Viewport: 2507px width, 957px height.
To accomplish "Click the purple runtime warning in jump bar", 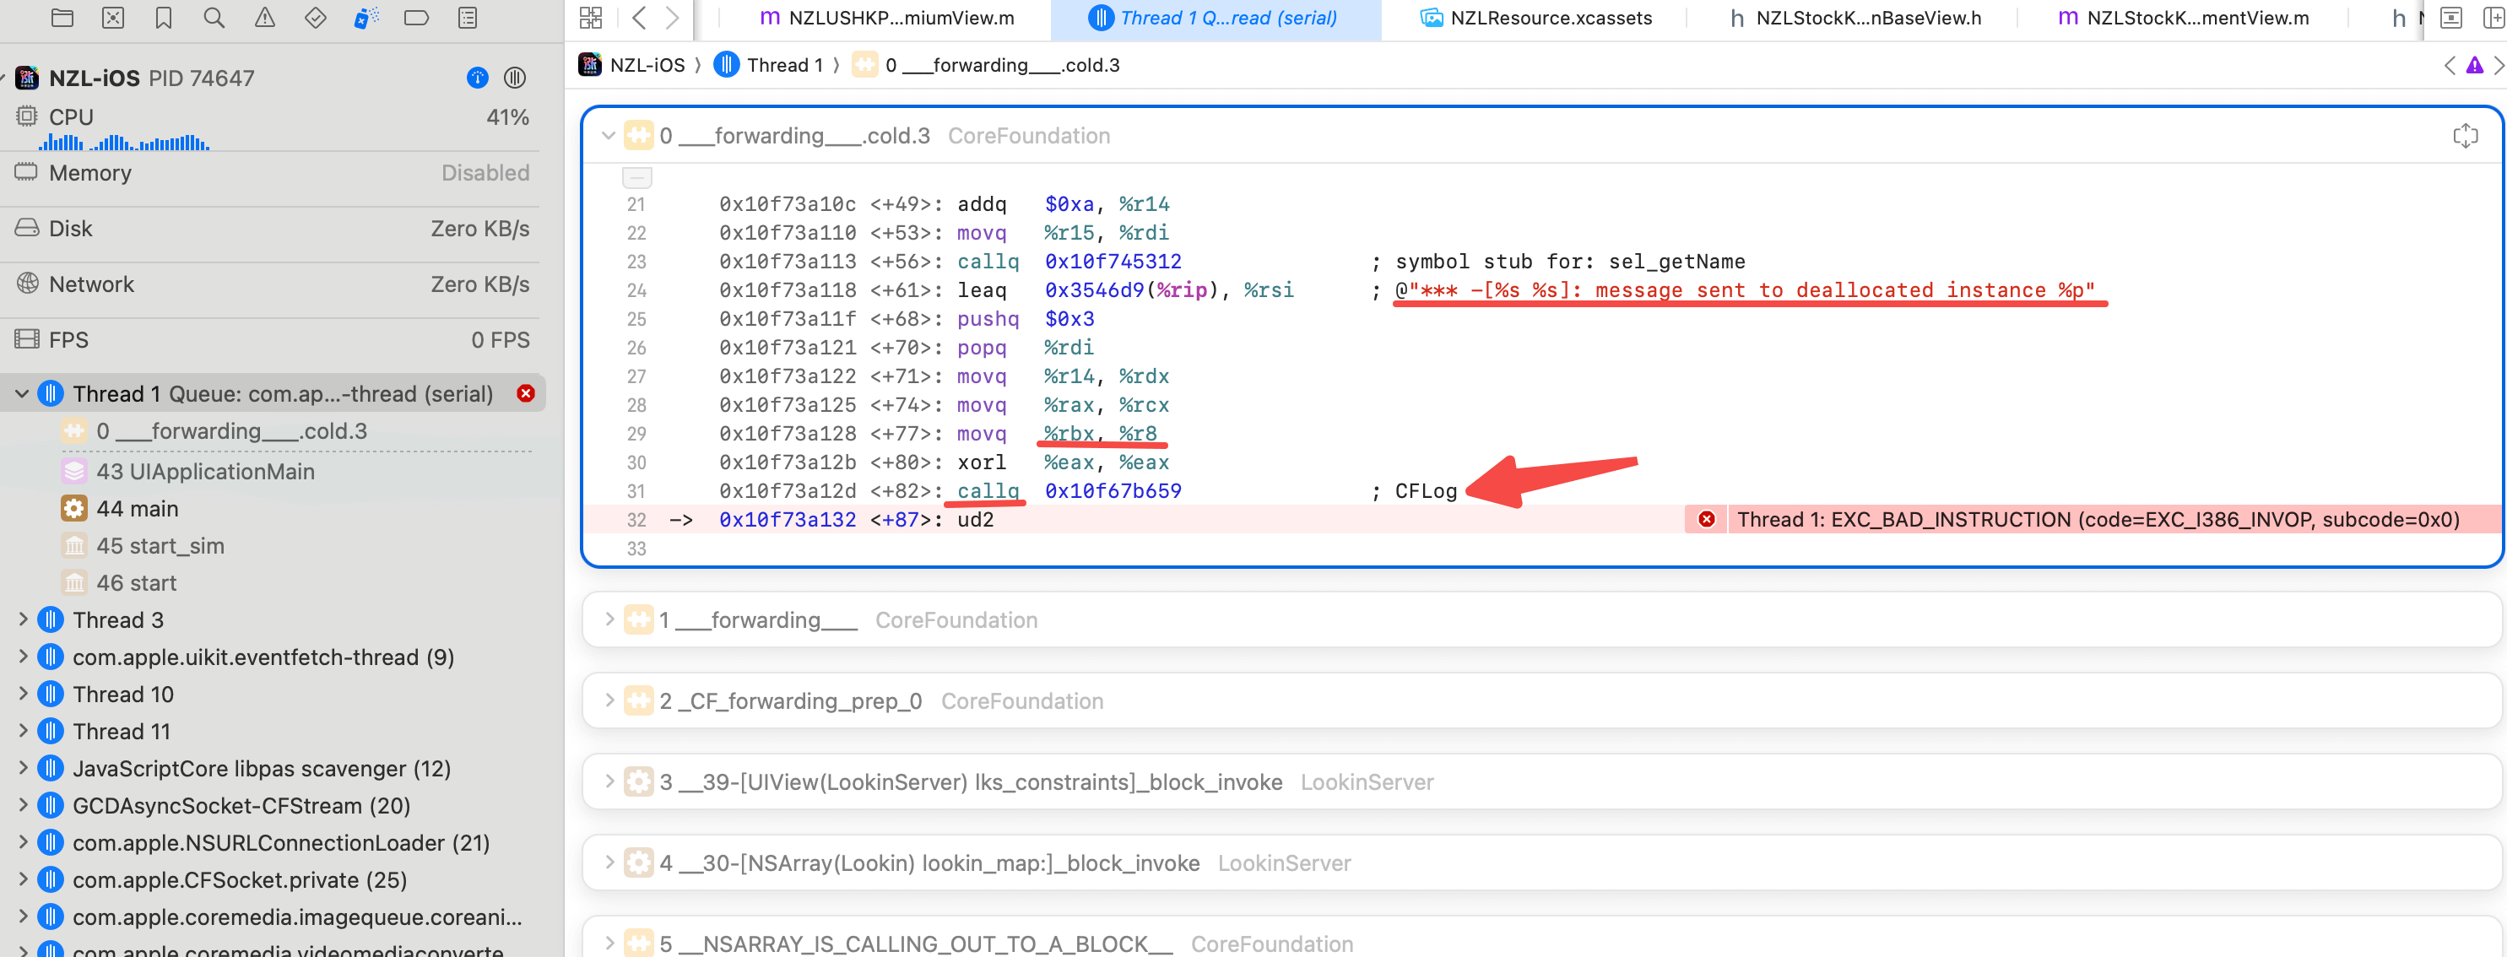I will coord(2475,64).
